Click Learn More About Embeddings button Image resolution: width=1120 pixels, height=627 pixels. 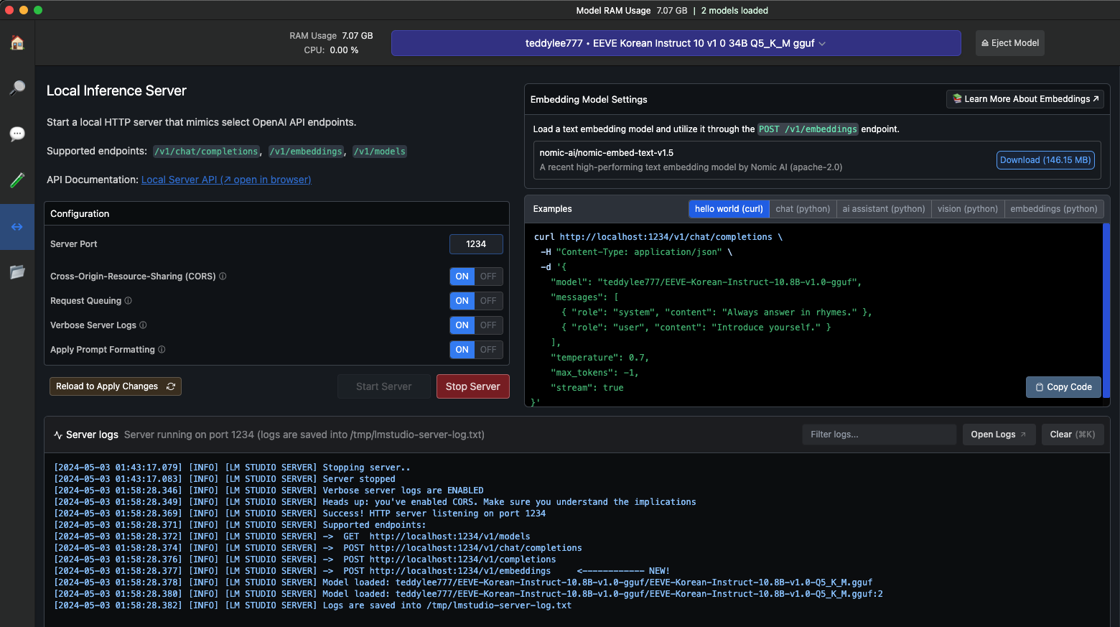[x=1025, y=99]
